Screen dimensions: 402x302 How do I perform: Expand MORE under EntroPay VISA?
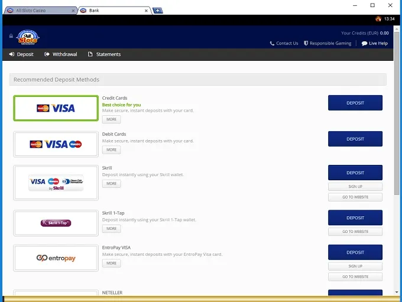(x=111, y=263)
